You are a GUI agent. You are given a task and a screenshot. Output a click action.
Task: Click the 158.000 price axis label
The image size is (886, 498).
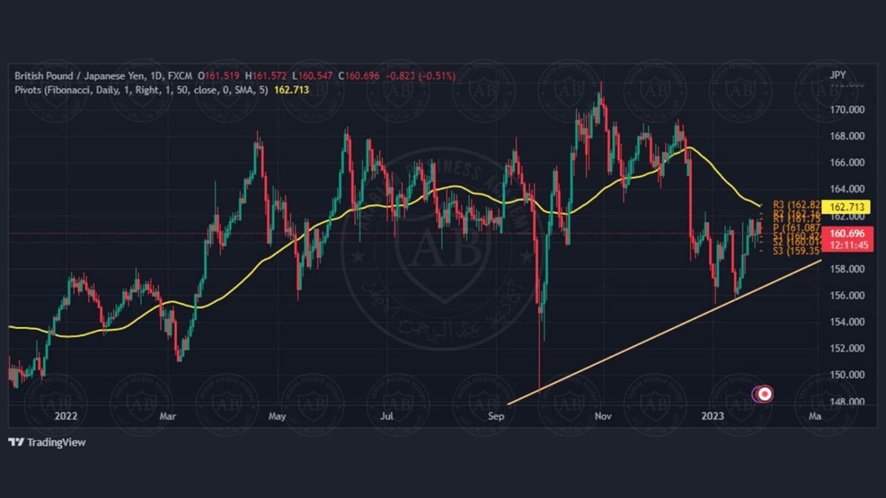[x=847, y=269]
